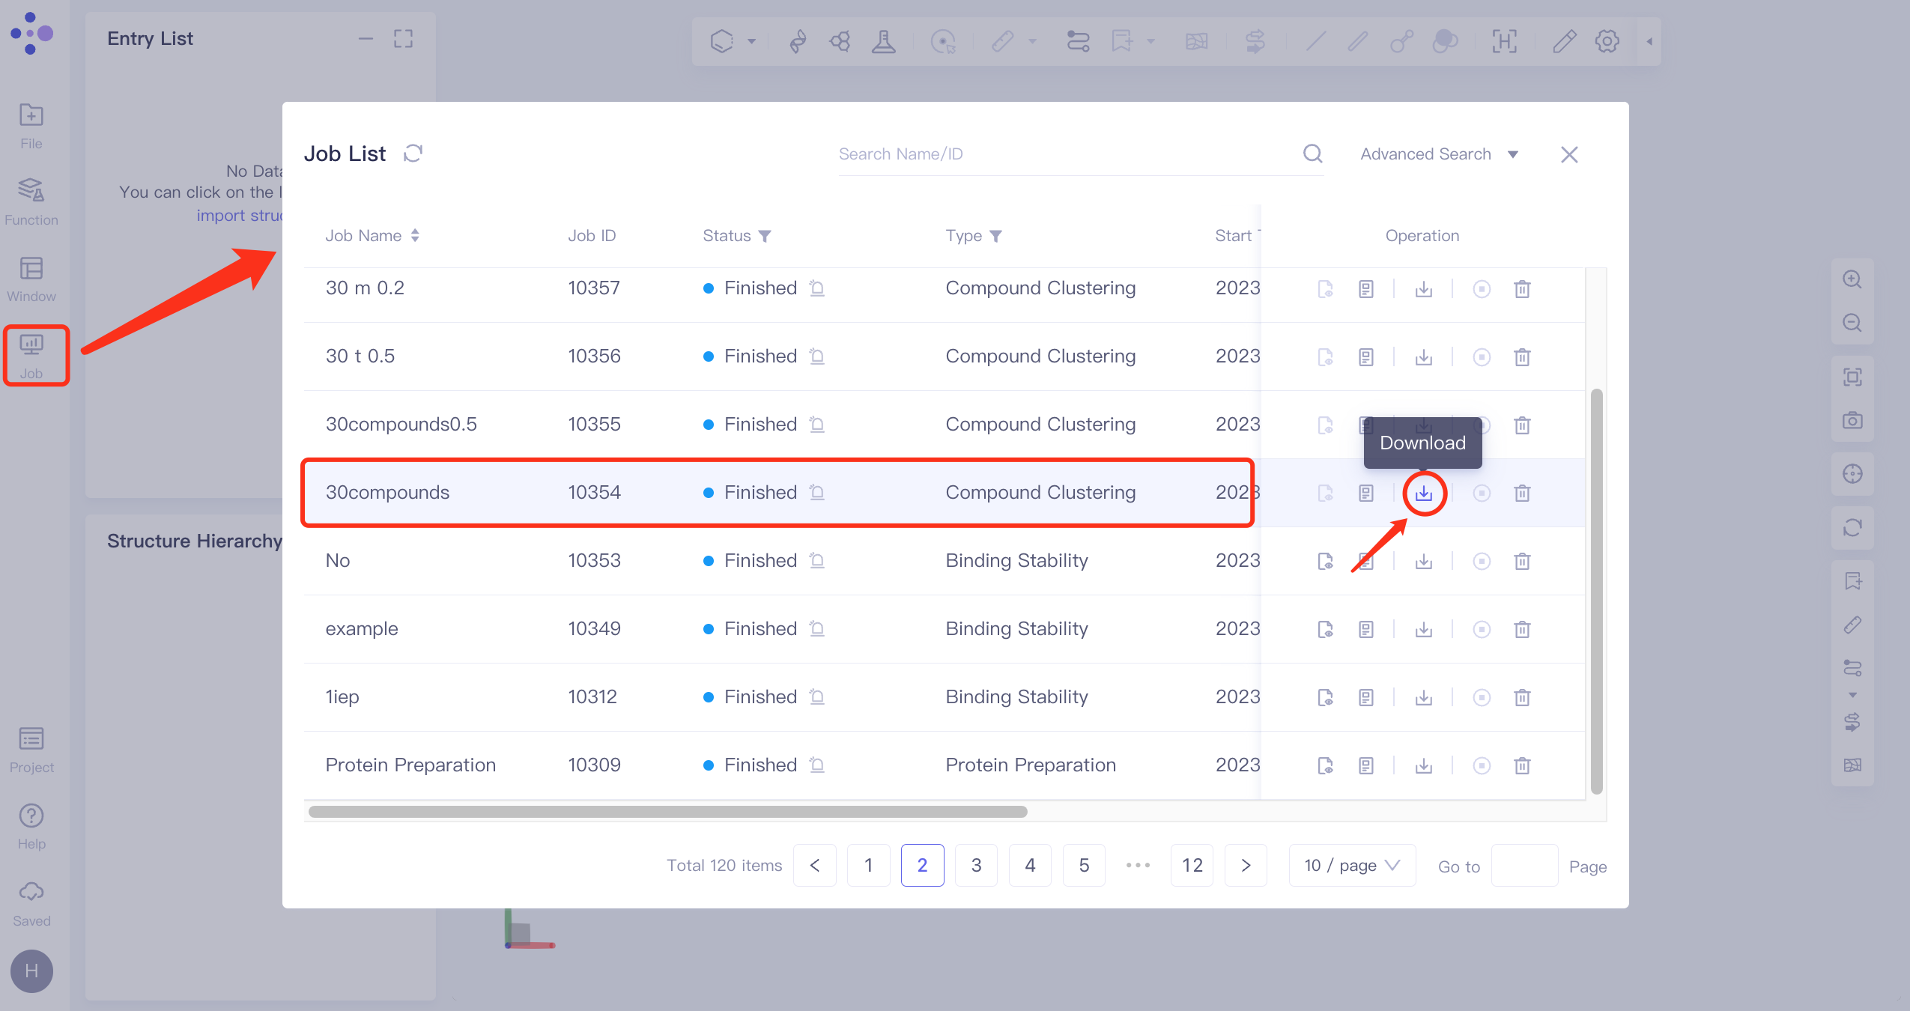Download the example job 10349
This screenshot has height=1011, width=1910.
1423,629
